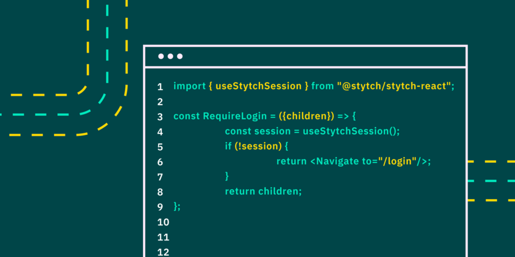The height and width of the screenshot is (257, 515).
Task: Click line number 12 in the gutter
Action: pyautogui.click(x=163, y=252)
